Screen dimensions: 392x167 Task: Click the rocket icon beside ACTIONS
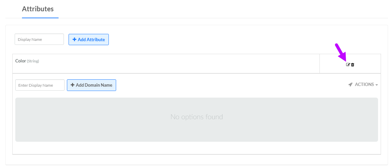pyautogui.click(x=350, y=85)
